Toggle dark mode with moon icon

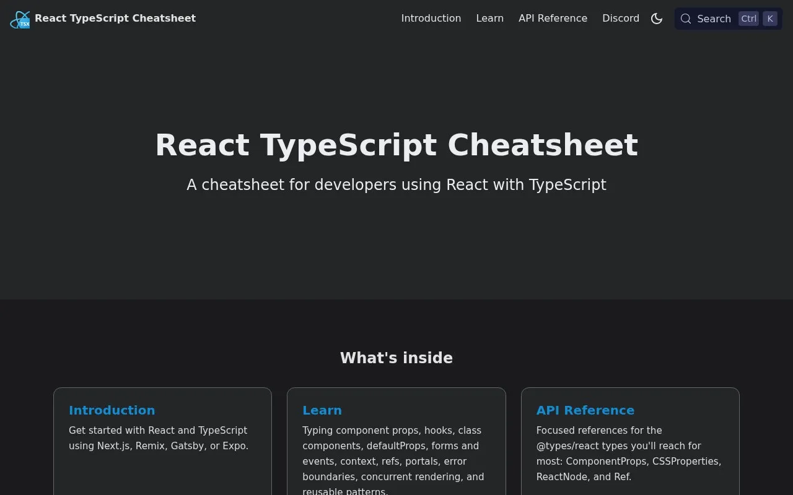tap(657, 19)
